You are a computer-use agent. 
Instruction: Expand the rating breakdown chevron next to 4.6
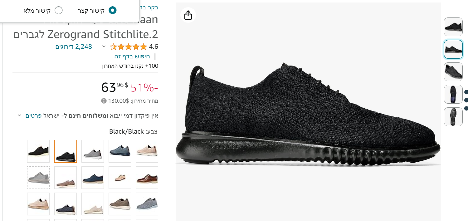point(104,47)
